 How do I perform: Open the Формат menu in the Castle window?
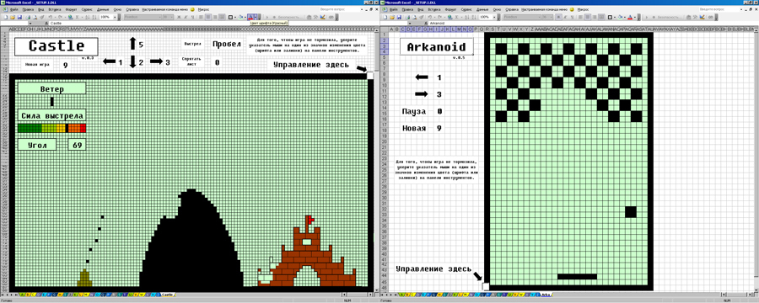coord(71,9)
